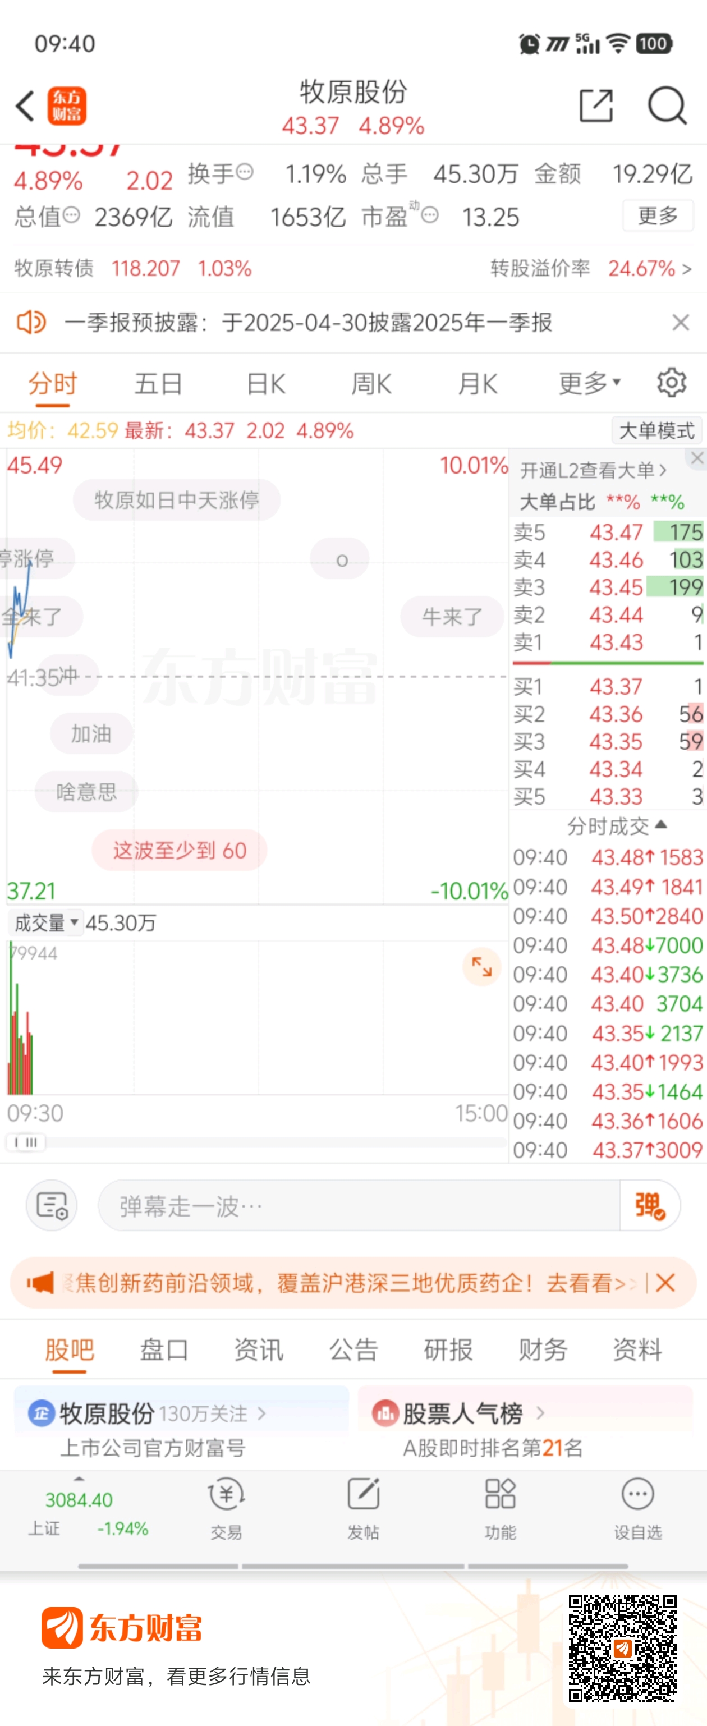The image size is (707, 1726).
Task: Expand the 上证 index bar arrow
Action: click(79, 1477)
